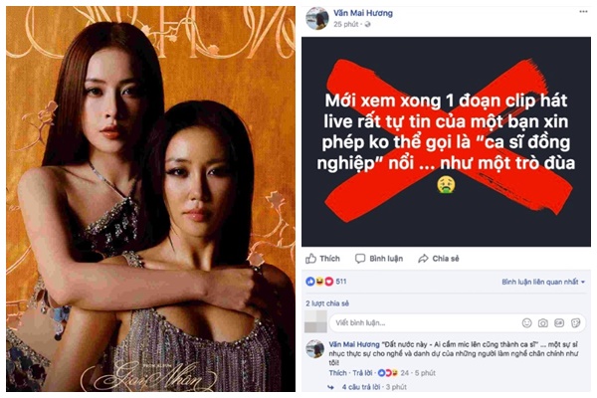
Task: Click the 511 reactions emoji summary
Action: 327,280
